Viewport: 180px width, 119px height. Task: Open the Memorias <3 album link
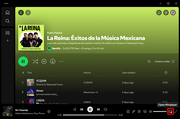click(91, 92)
